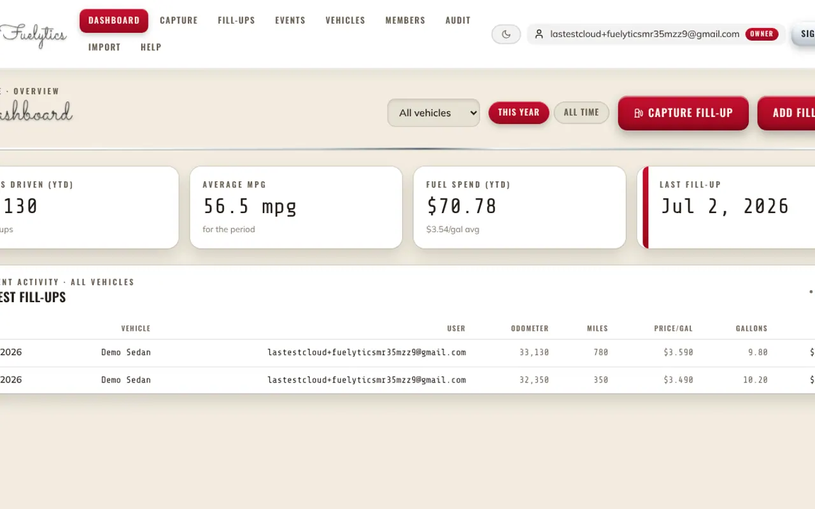Click the Add Fill-up button
Image resolution: width=815 pixels, height=509 pixels.
786,113
